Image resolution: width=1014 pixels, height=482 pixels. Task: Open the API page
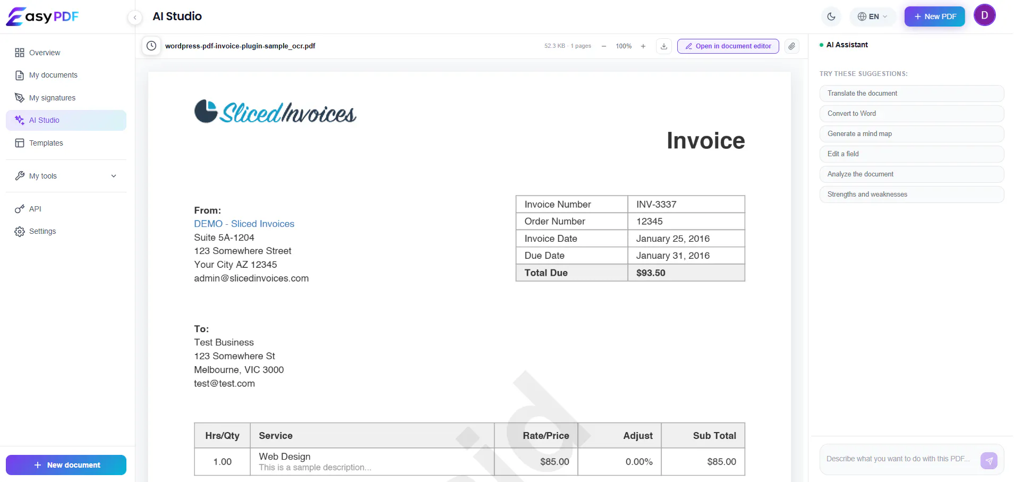[x=66, y=209]
